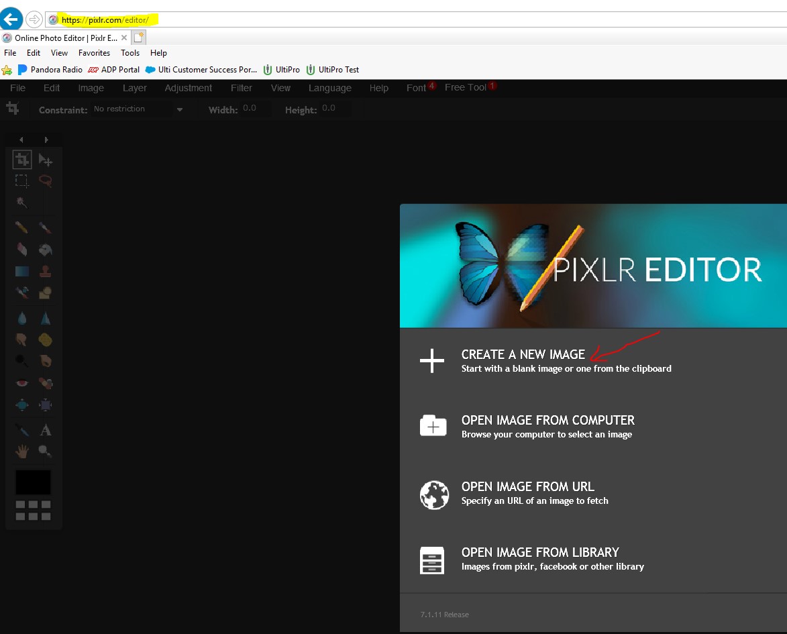
Task: Open the Font menu
Action: tap(416, 88)
